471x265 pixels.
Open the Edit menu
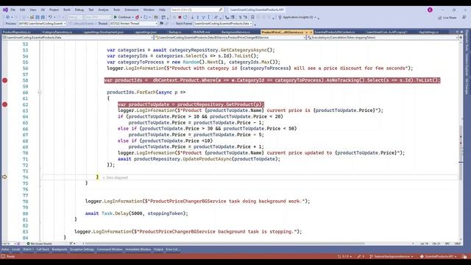(x=22, y=10)
